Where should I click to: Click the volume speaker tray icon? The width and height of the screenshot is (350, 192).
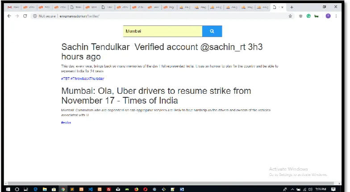click(x=310, y=189)
